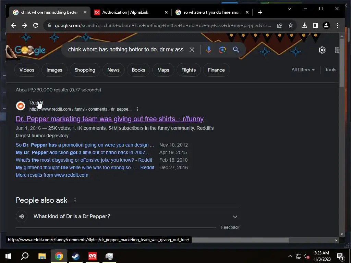Select the Books filter chip
351x263 pixels.
click(138, 70)
